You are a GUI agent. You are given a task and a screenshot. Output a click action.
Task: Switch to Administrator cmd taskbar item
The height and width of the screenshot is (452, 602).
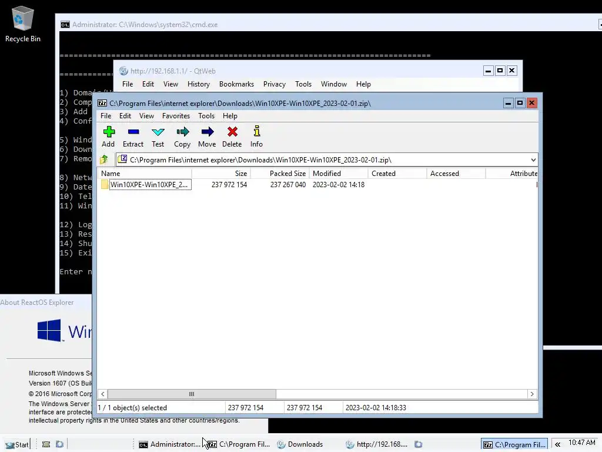(x=169, y=444)
